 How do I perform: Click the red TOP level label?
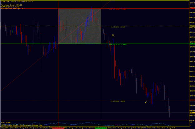tap(118, 9)
